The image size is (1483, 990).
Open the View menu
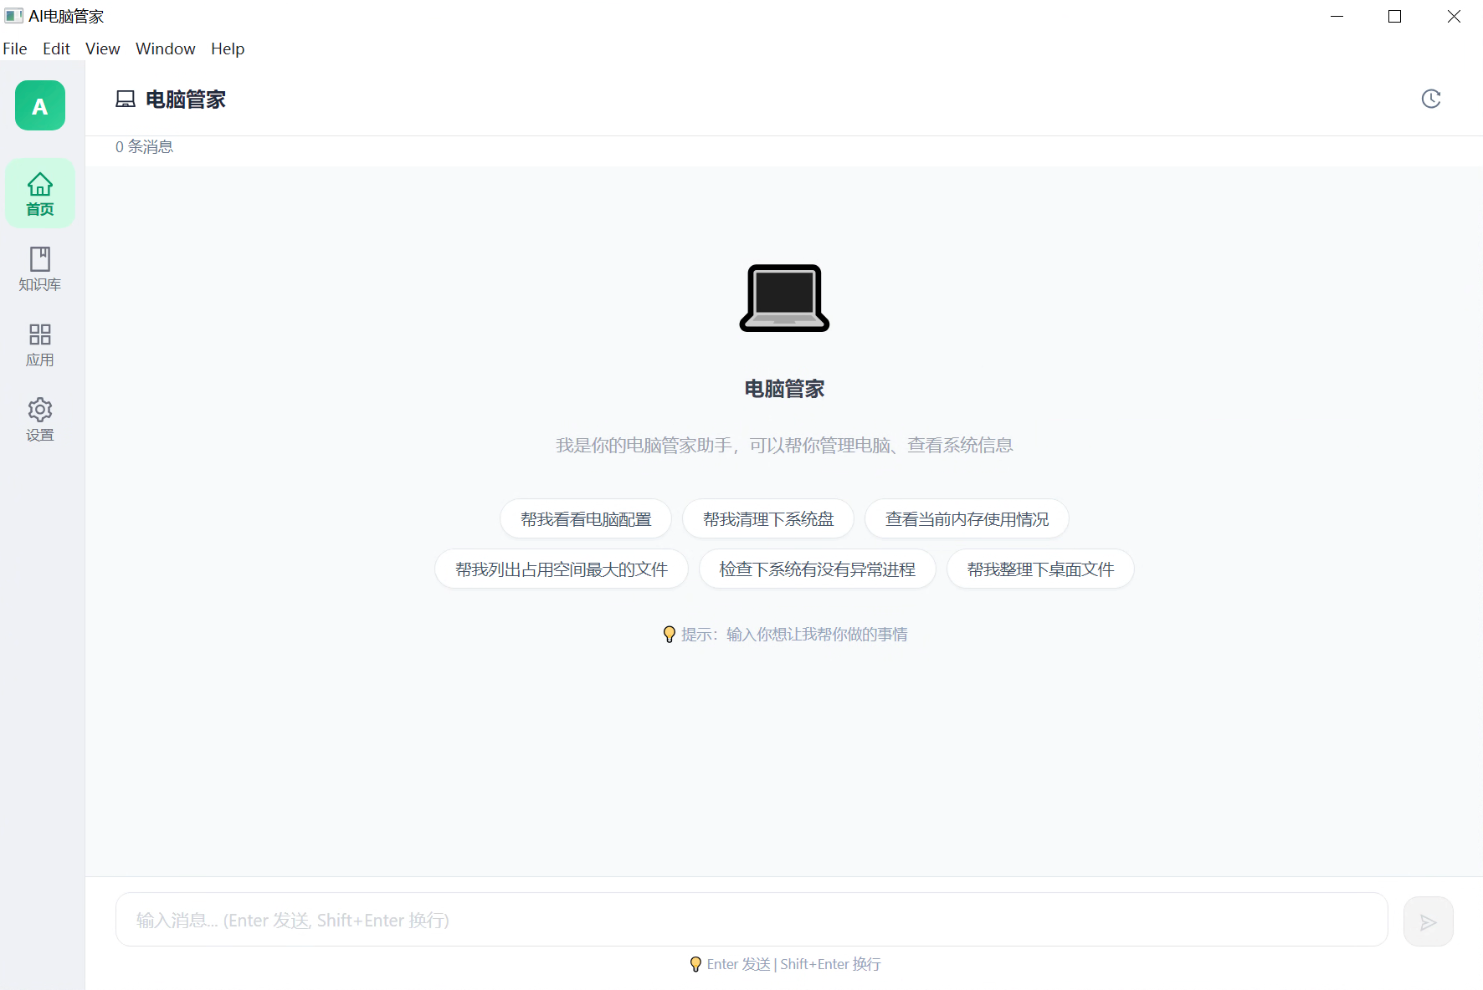[101, 48]
